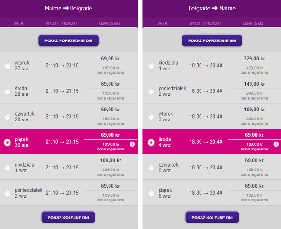Choose niedziela 1 wrz Malme to Belgrade radio
This screenshot has height=229, width=281.
coord(7,168)
